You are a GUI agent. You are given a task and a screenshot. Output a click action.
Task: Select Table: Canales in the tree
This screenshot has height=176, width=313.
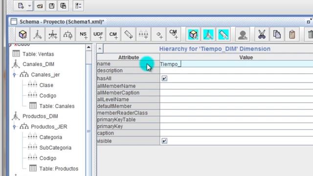(x=57, y=106)
